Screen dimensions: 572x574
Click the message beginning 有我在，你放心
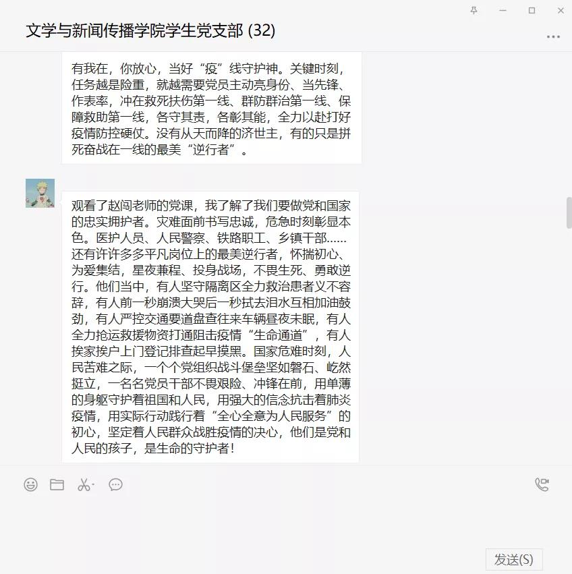click(x=212, y=108)
